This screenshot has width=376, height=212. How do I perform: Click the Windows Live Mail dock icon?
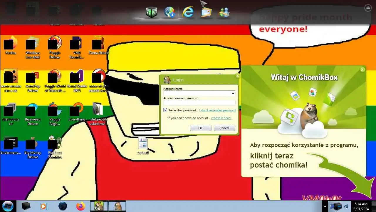click(x=206, y=12)
